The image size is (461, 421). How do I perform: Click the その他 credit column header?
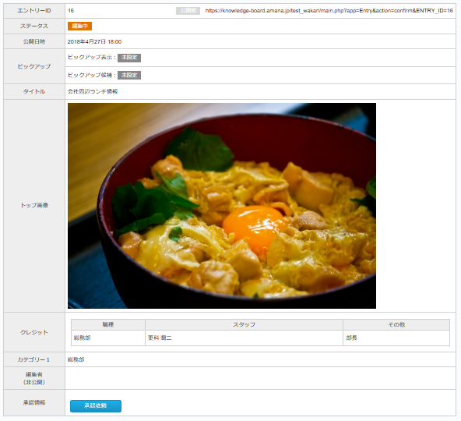coord(396,324)
